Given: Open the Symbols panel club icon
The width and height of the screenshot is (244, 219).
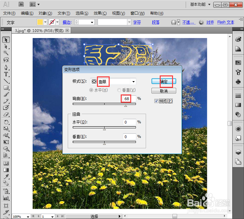Looking at the screenshot, I should tap(238, 82).
